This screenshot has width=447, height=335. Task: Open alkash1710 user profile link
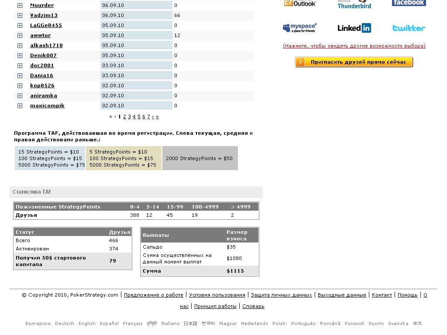click(x=46, y=45)
